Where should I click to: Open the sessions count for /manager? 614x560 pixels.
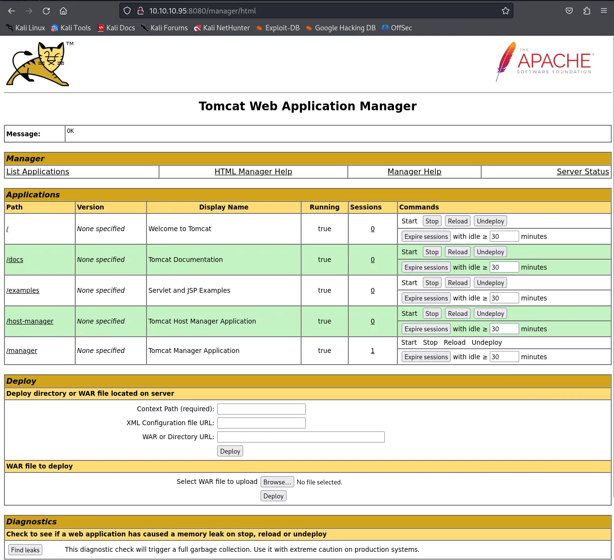[x=372, y=351]
